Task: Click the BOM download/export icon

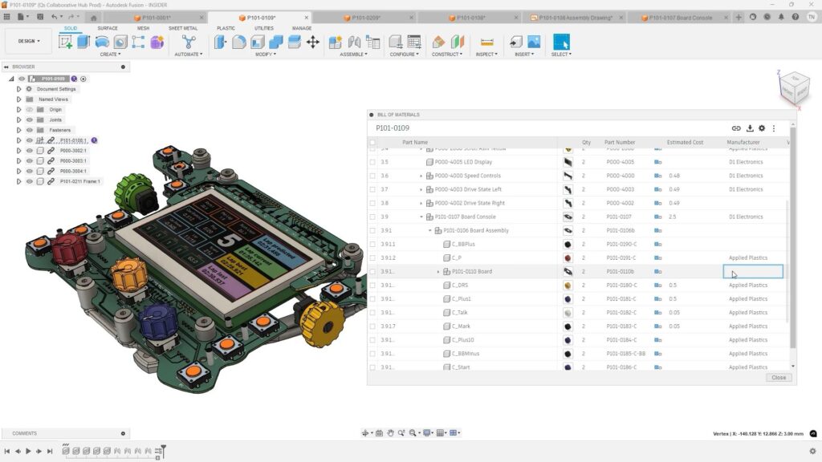Action: pos(749,128)
